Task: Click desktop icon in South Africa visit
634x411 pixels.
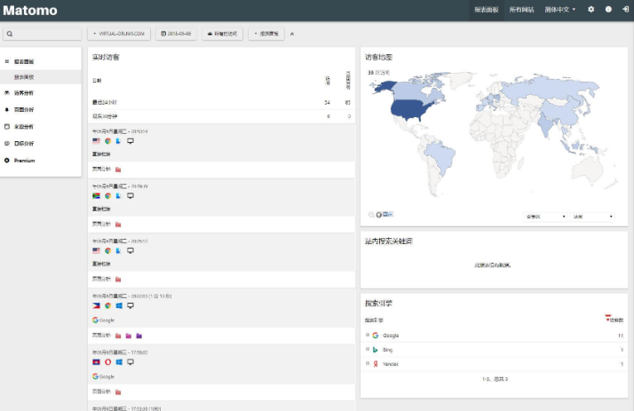Action: click(131, 195)
